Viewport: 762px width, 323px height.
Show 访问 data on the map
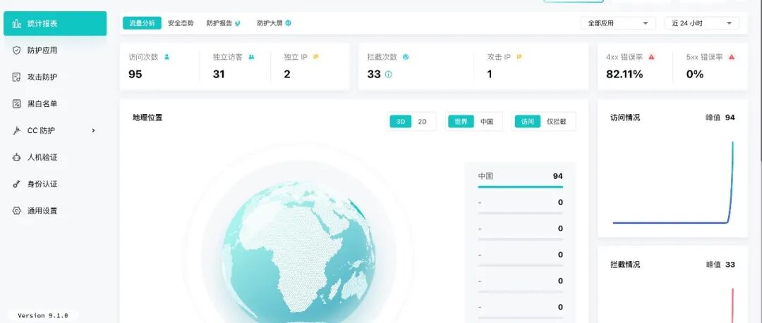coord(527,122)
